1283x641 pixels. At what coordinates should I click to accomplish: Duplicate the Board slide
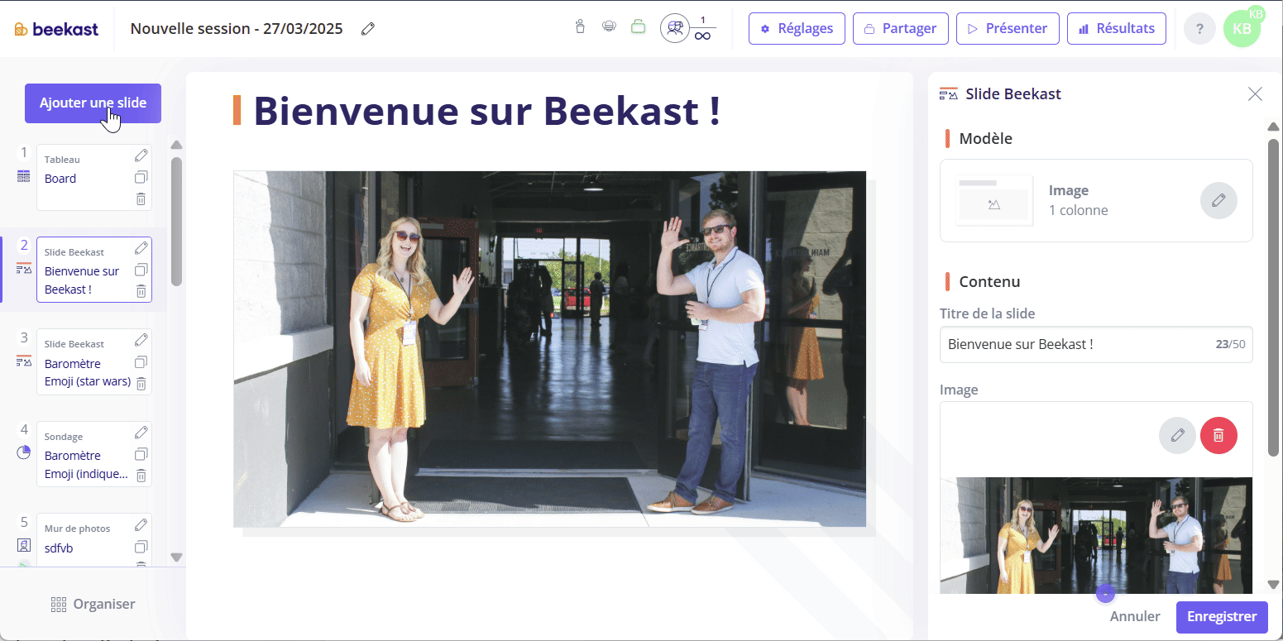tap(141, 177)
